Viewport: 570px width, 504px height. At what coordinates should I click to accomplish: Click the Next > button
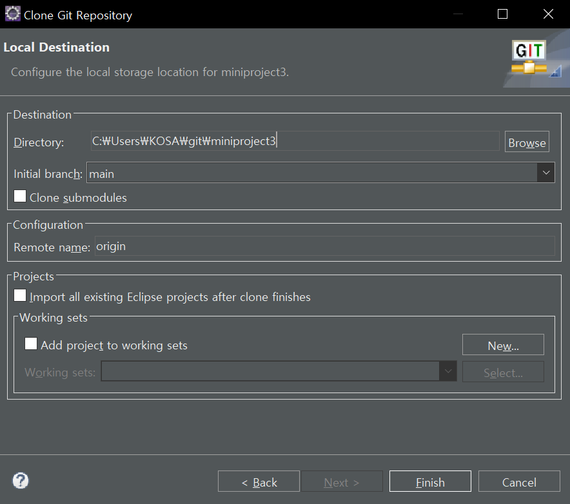342,481
